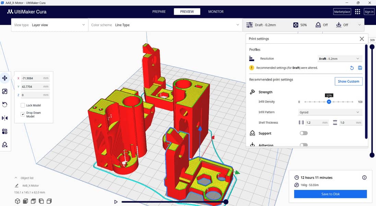The image size is (376, 206).
Task: Click the support Off icon in settings bar
Action: tap(318, 25)
